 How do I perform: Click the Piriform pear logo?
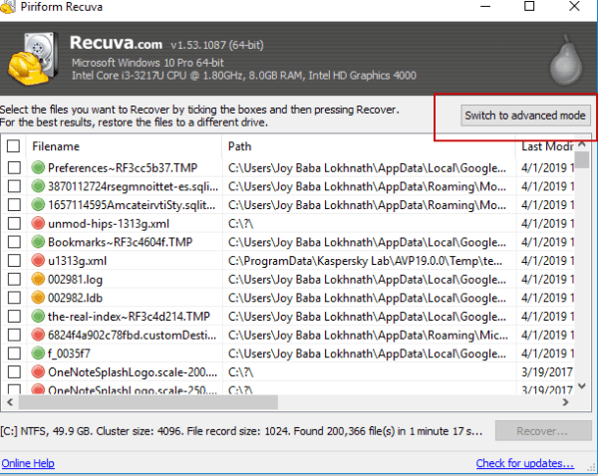(566, 60)
